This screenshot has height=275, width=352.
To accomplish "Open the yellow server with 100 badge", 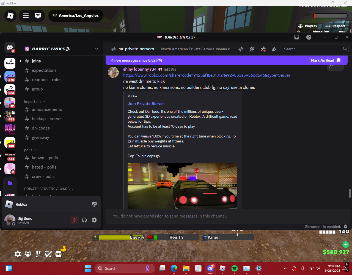I will point(10,142).
